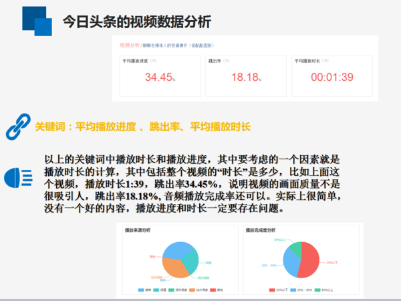The image size is (401, 301).
Task: Click the blue slice of completion pie
Action: click(x=291, y=262)
